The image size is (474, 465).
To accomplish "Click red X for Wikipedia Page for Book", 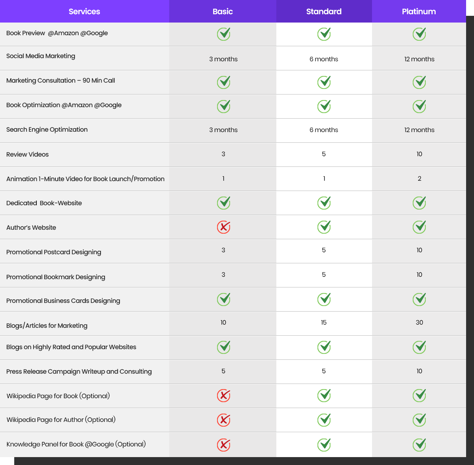I will click(x=223, y=395).
